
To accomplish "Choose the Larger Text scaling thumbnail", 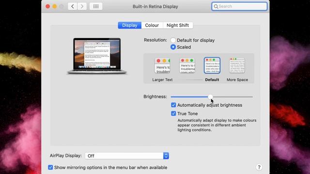I will tap(162, 66).
